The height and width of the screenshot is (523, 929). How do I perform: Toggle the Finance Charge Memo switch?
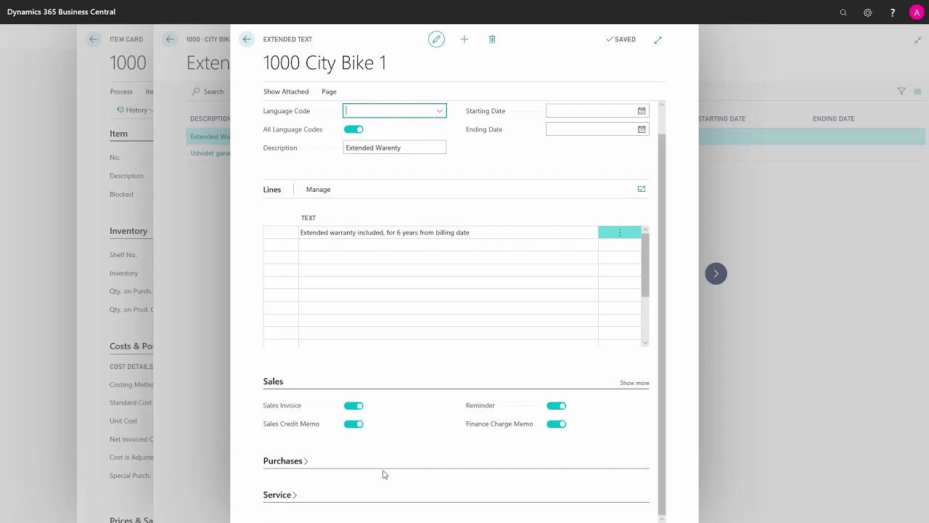point(557,424)
